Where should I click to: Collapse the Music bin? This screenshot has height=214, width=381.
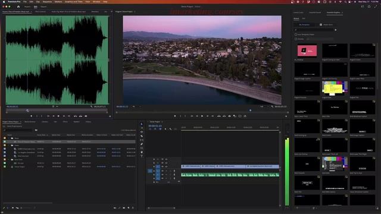click(9, 138)
